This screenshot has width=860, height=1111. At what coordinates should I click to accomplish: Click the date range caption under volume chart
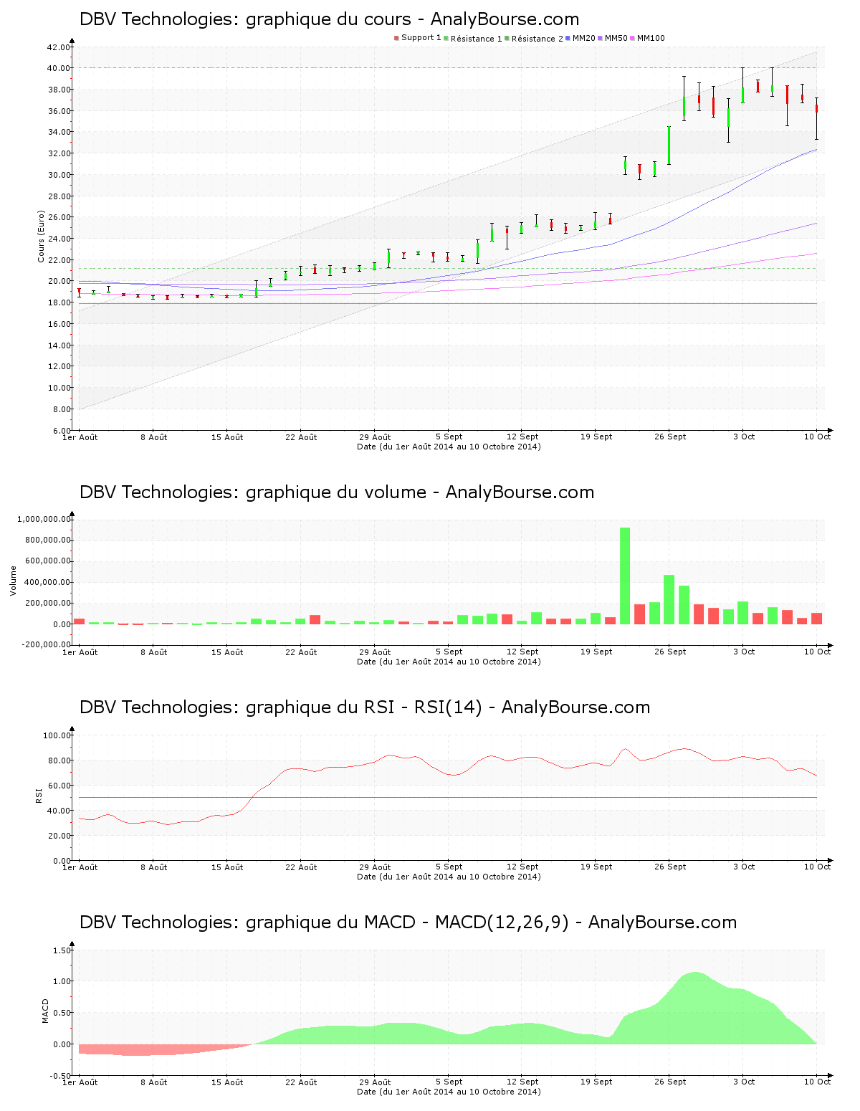(x=449, y=662)
